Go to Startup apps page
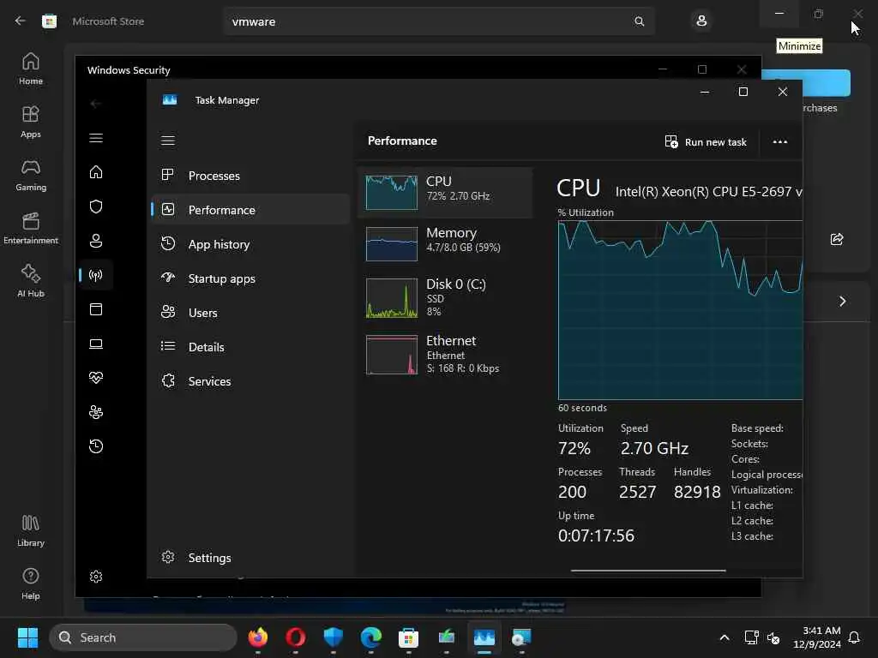878x658 pixels. tap(250, 278)
